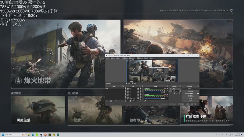
Task: Open source properties gear in Sources toolbar
Action: (x=131, y=101)
